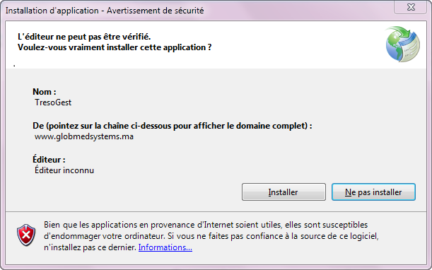Click the heading L'éditeur ne peut pas être vérifié
The image size is (432, 270).
(84, 37)
